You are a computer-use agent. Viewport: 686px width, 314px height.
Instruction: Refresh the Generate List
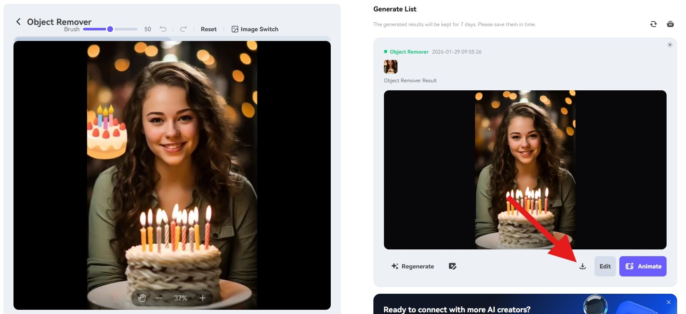(653, 24)
